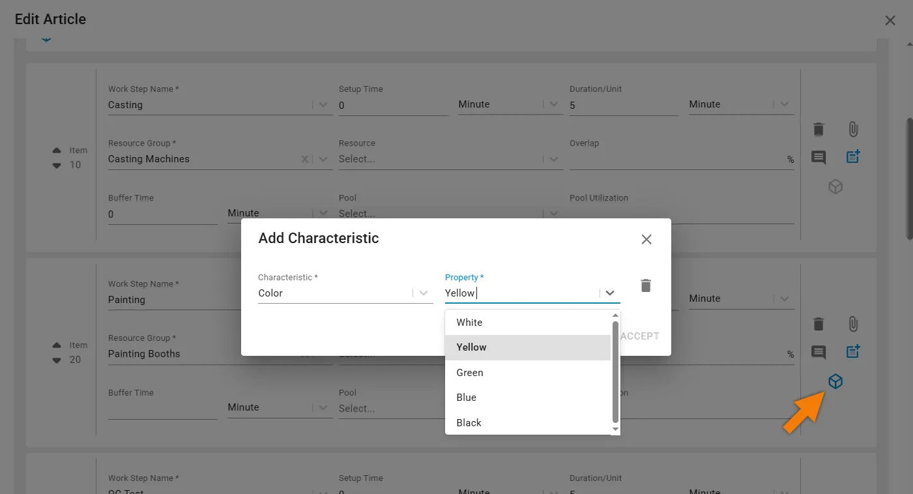The height and width of the screenshot is (494, 913).
Task: Close the Edit Article window
Action: (890, 20)
